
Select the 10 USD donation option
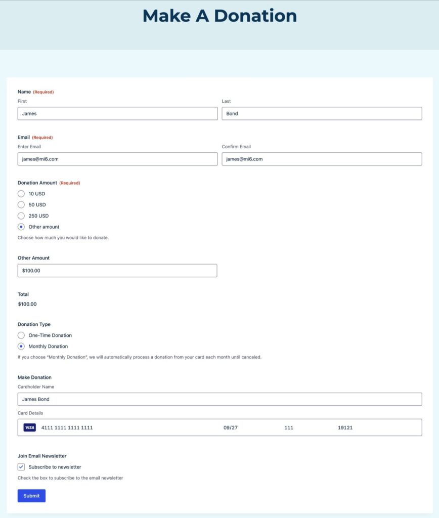[21, 194]
